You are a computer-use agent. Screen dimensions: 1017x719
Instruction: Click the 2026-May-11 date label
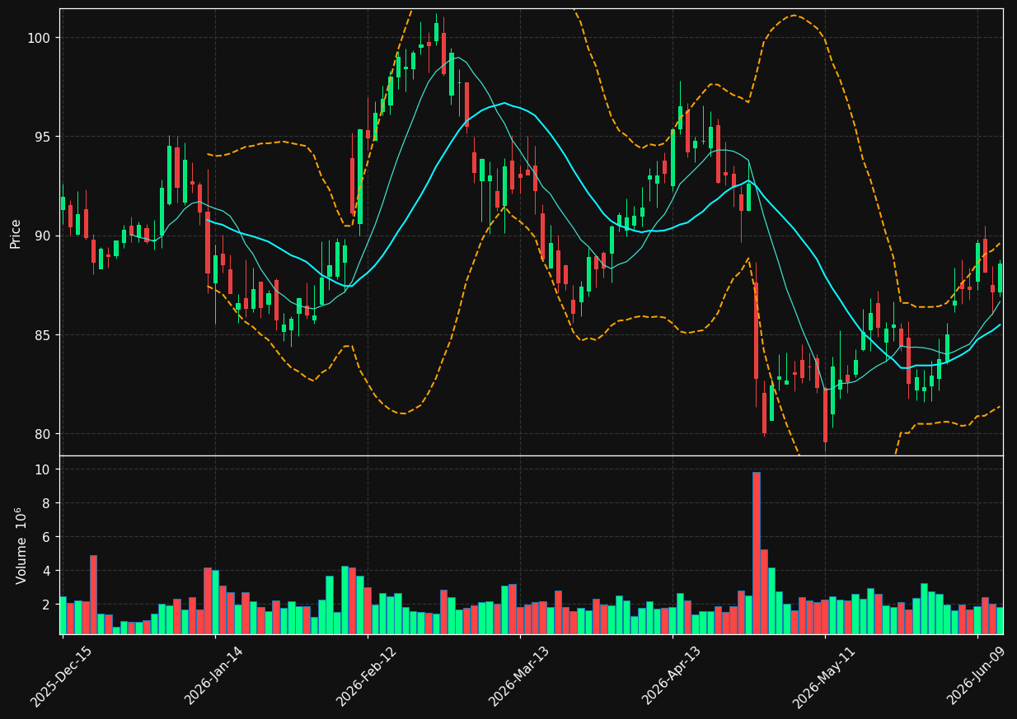(825, 676)
